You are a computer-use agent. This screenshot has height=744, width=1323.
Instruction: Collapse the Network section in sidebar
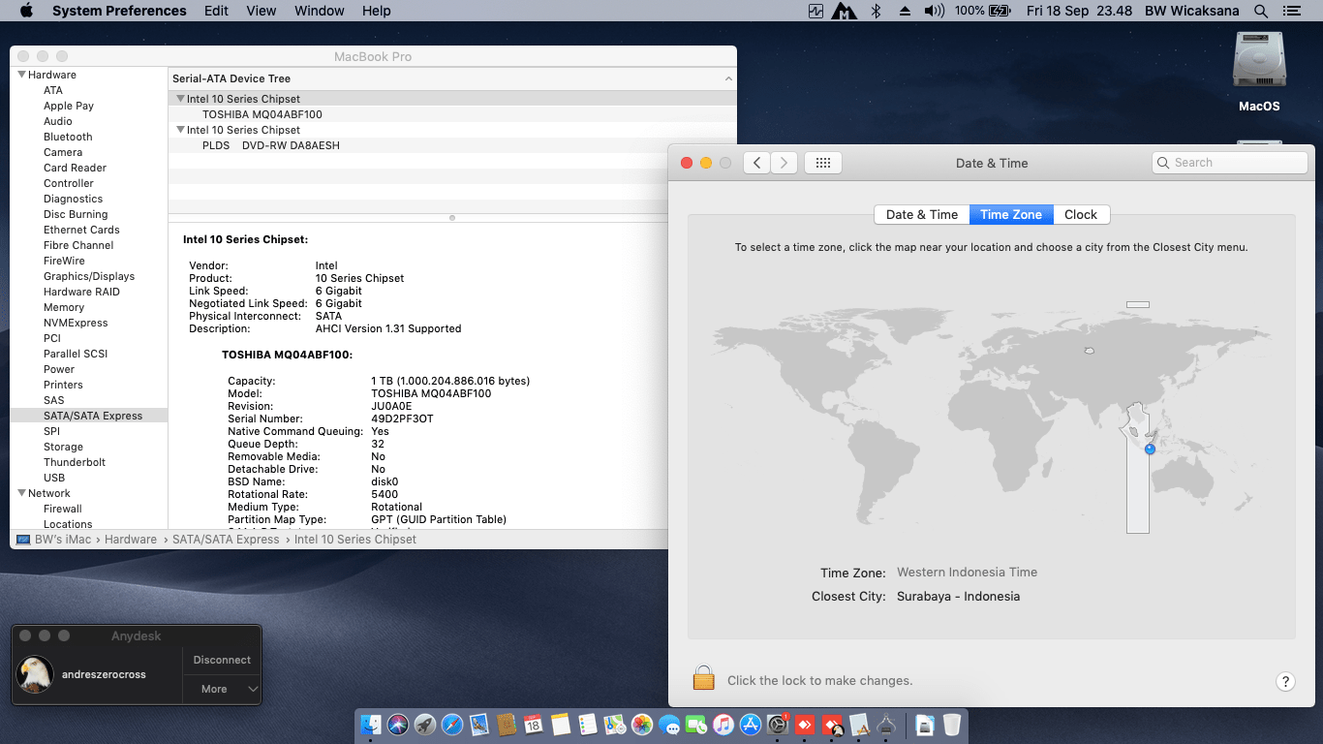pos(22,493)
